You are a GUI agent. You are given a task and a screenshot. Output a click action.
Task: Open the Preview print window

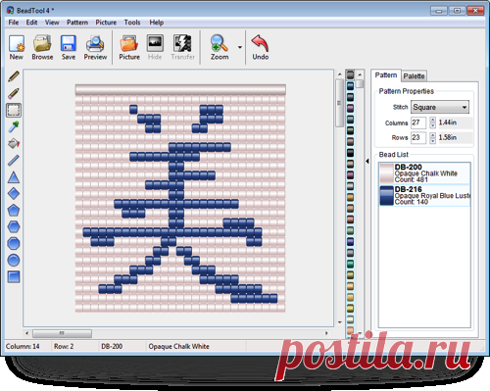[x=95, y=47]
